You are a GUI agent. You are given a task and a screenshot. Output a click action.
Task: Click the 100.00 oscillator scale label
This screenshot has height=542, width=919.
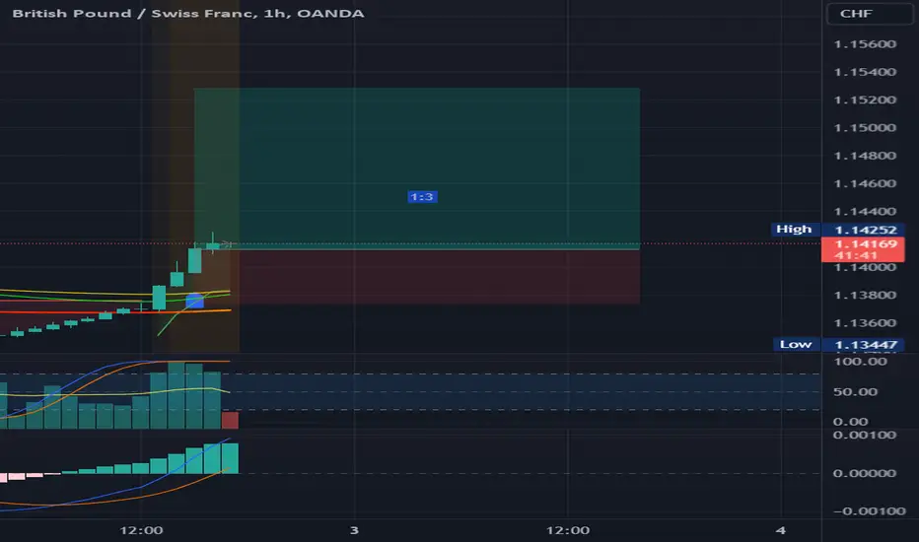(x=860, y=362)
